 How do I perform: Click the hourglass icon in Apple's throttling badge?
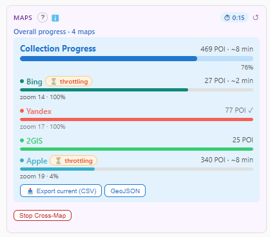click(x=59, y=160)
